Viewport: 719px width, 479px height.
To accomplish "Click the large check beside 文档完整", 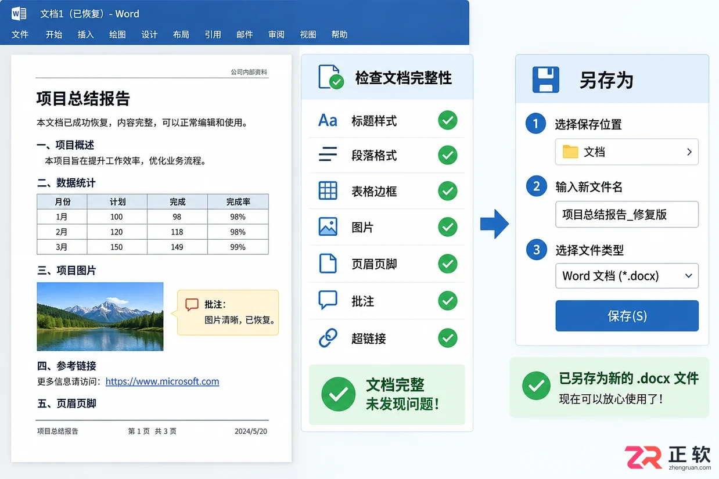I will coord(338,394).
